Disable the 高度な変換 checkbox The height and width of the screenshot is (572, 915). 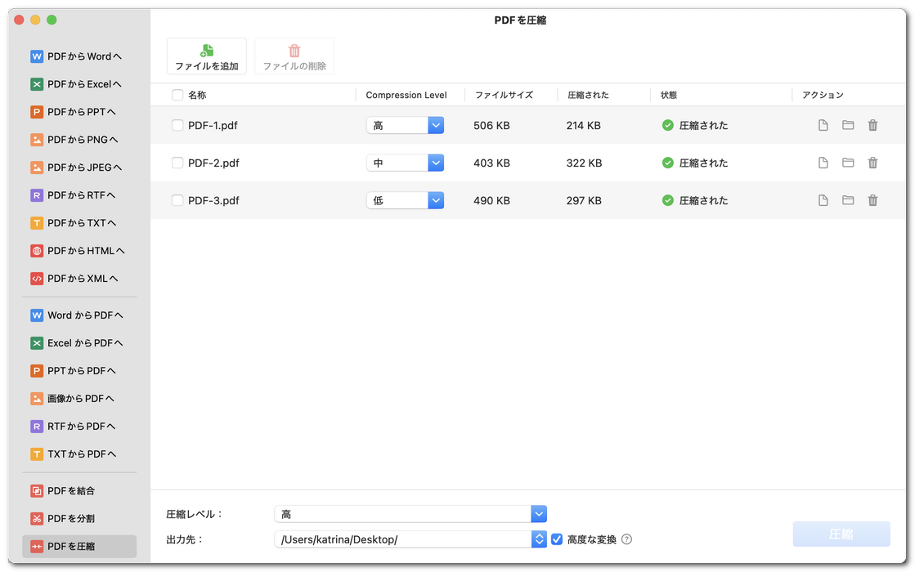tap(557, 539)
